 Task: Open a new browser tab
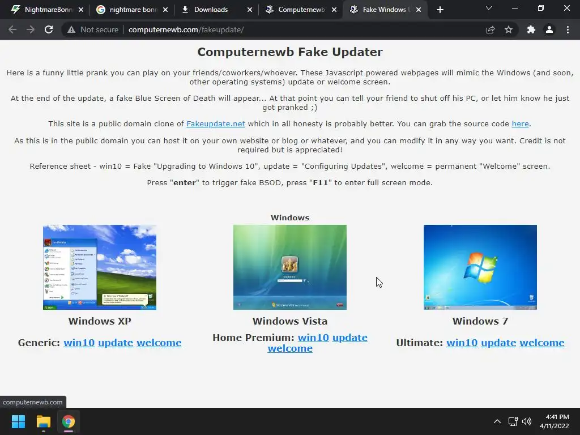click(x=440, y=10)
